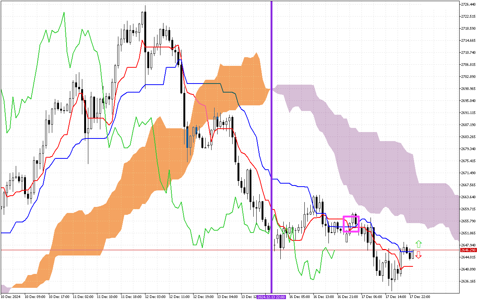Pick the 17 Dec 06:00 time label
481x301 pixels.
click(x=371, y=297)
